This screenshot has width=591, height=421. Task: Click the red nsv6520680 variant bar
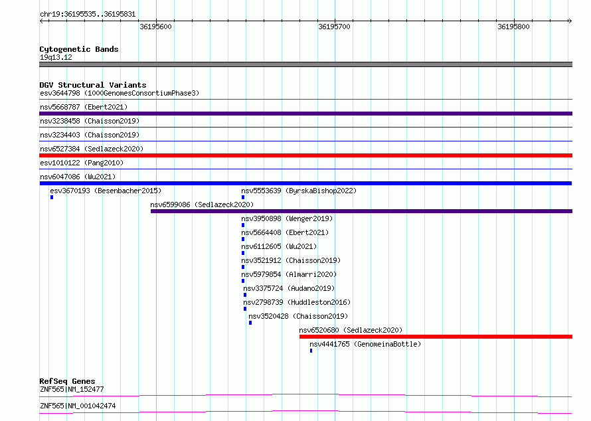(436, 337)
